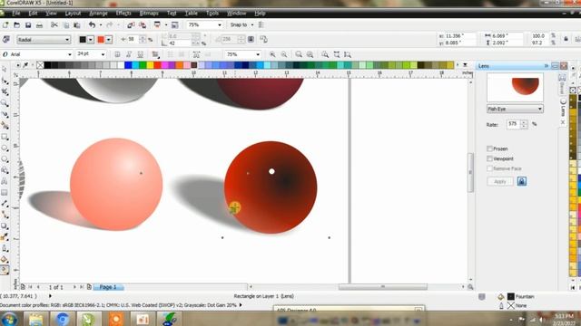581x326 pixels.
Task: Open the Fish Eye lens type dropdown
Action: [515, 109]
